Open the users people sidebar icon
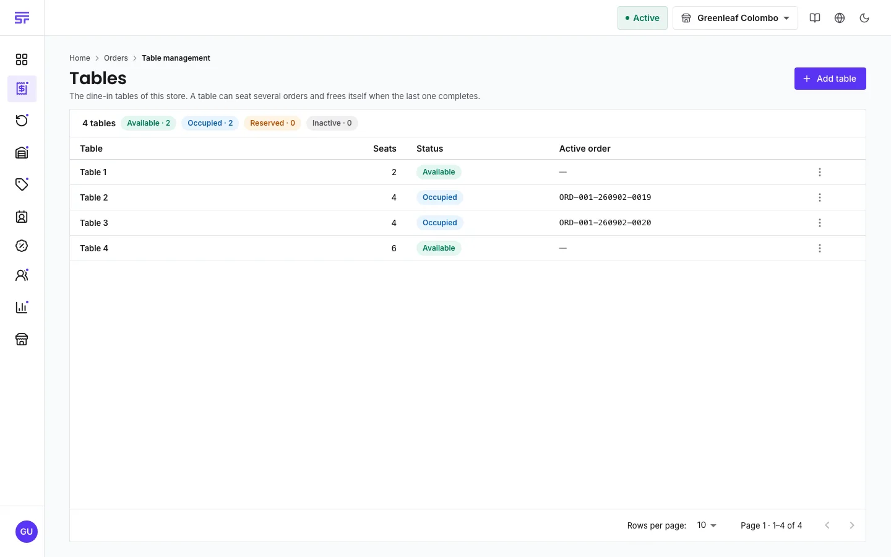Image resolution: width=891 pixels, height=557 pixels. [22, 275]
